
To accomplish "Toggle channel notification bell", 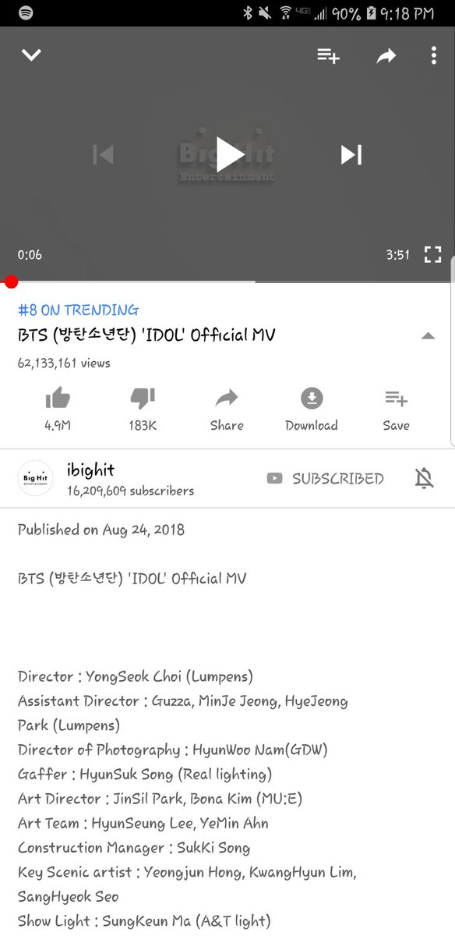I will coord(424,479).
